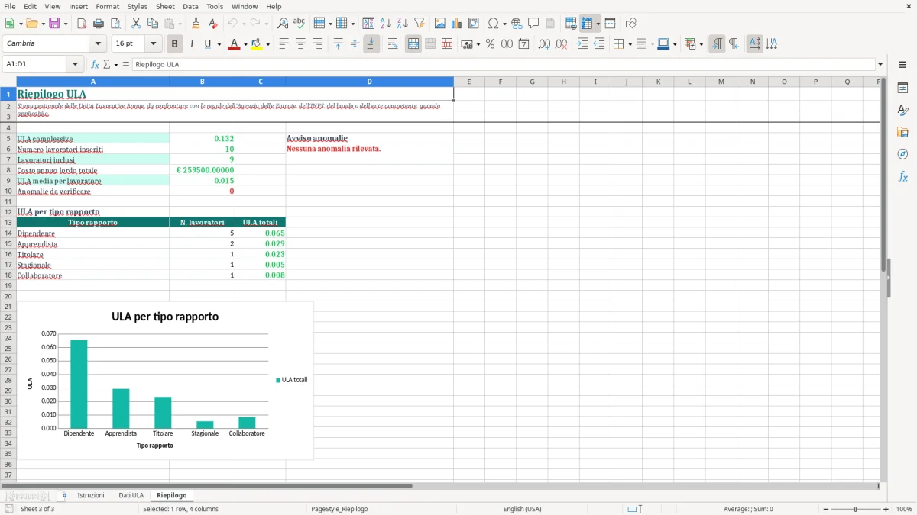917x515 pixels.
Task: Click the 100% zoom level
Action: (904, 509)
